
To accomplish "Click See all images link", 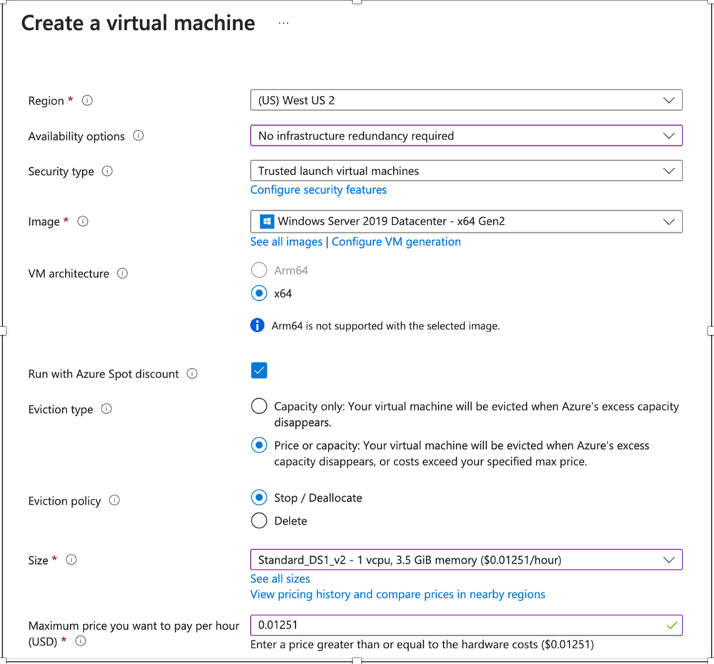I will (287, 242).
